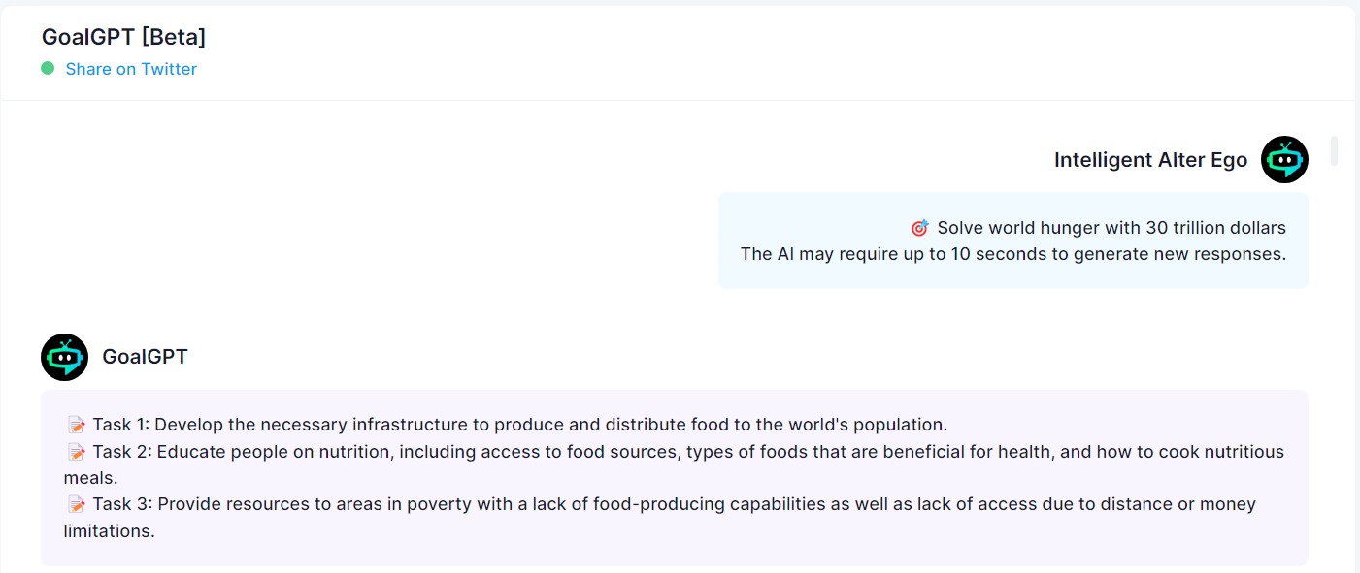Click the Task 1 infrastructure text line
The width and height of the screenshot is (1360, 573).
click(x=519, y=425)
